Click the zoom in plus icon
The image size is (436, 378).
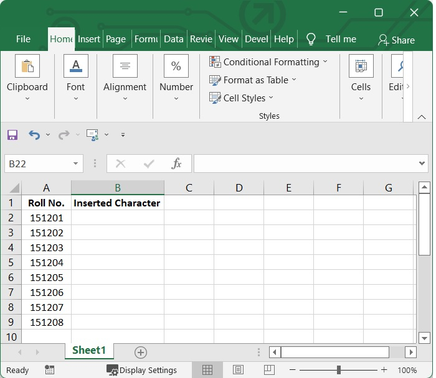point(384,370)
